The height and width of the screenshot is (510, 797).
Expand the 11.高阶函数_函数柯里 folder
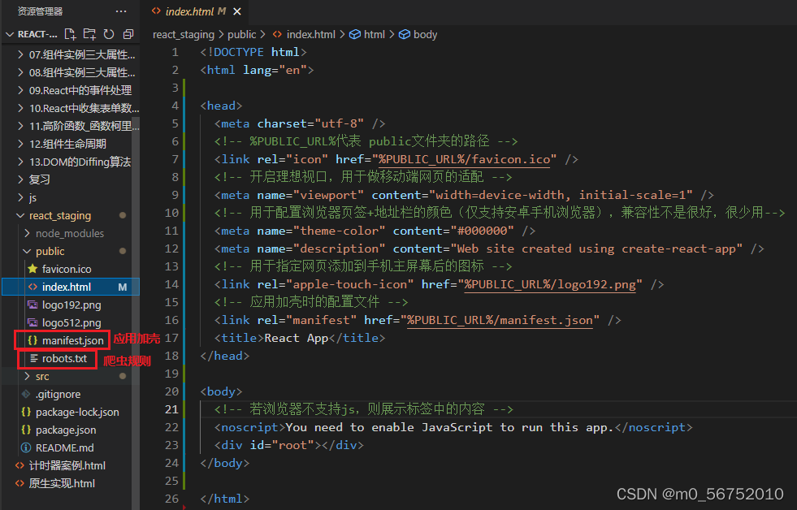coord(20,125)
